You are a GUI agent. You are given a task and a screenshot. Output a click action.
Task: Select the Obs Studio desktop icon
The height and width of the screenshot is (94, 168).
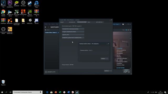(23, 3)
